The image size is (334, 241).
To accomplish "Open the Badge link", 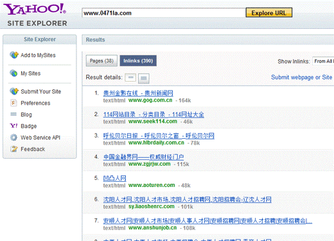I will coord(29,126).
